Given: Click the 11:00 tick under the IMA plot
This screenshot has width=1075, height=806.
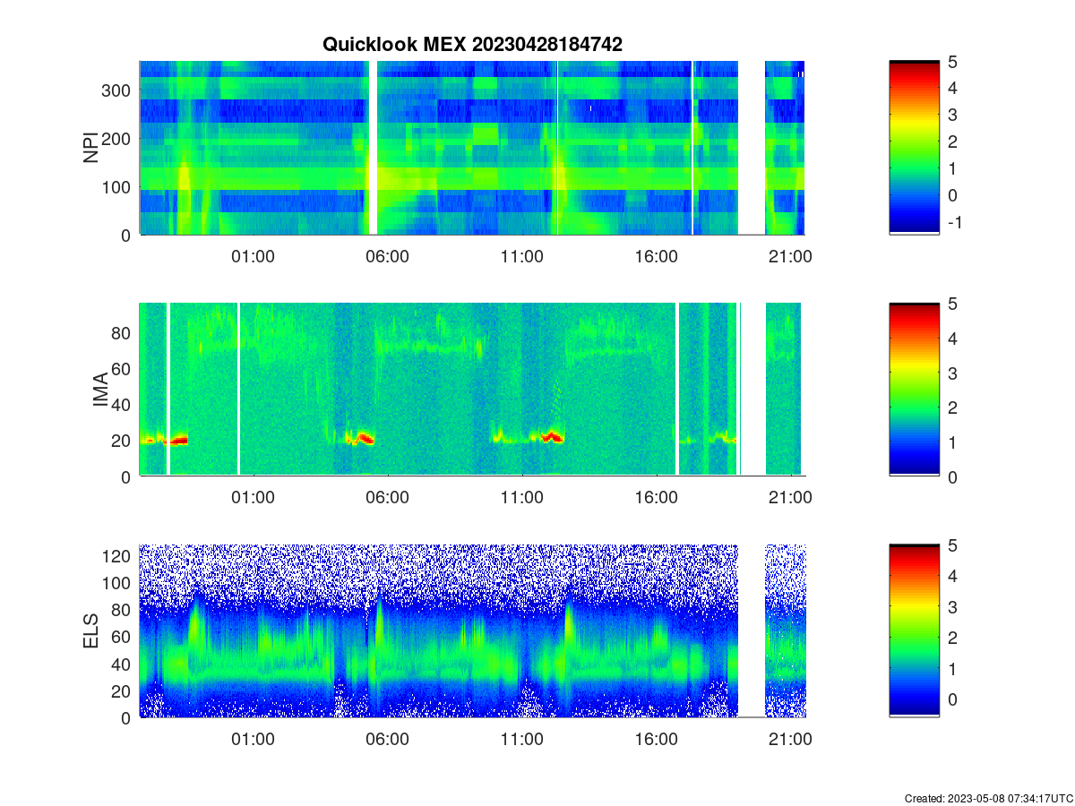Looking at the screenshot, I should (x=521, y=498).
